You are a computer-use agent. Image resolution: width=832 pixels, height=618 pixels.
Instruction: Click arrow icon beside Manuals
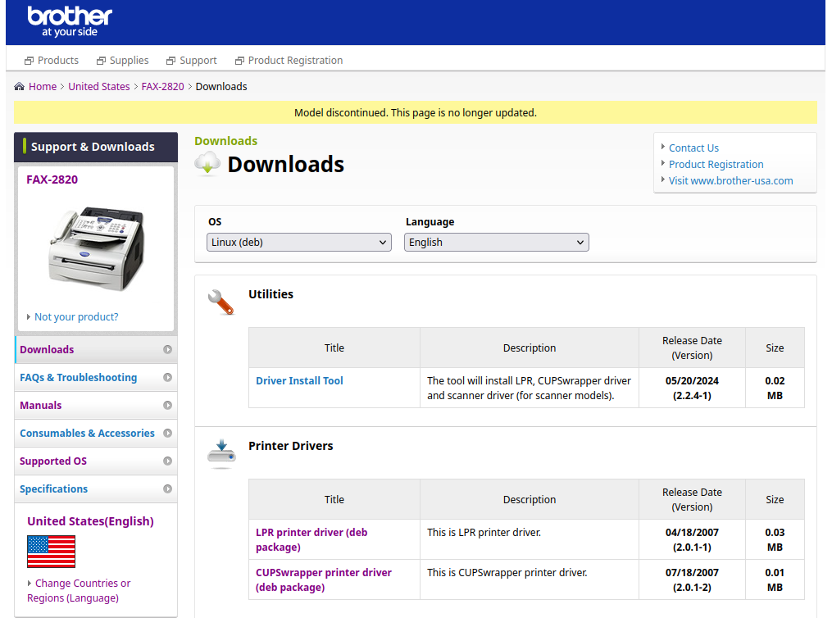click(x=168, y=405)
